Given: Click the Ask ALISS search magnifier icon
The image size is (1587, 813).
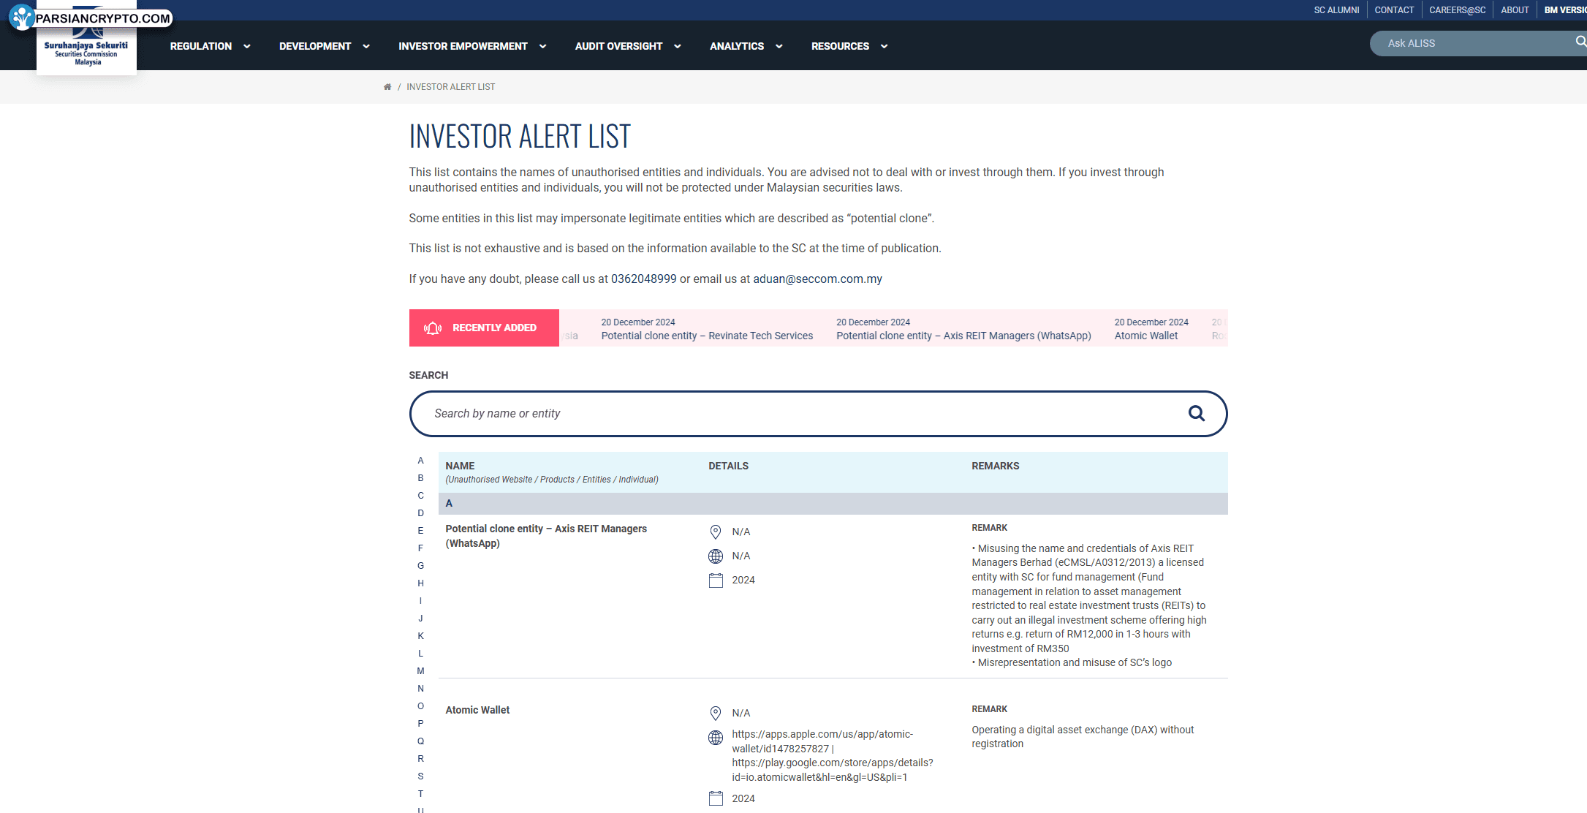Looking at the screenshot, I should [x=1580, y=42].
